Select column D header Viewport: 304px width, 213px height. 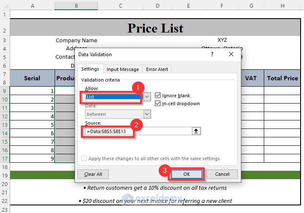158,6
